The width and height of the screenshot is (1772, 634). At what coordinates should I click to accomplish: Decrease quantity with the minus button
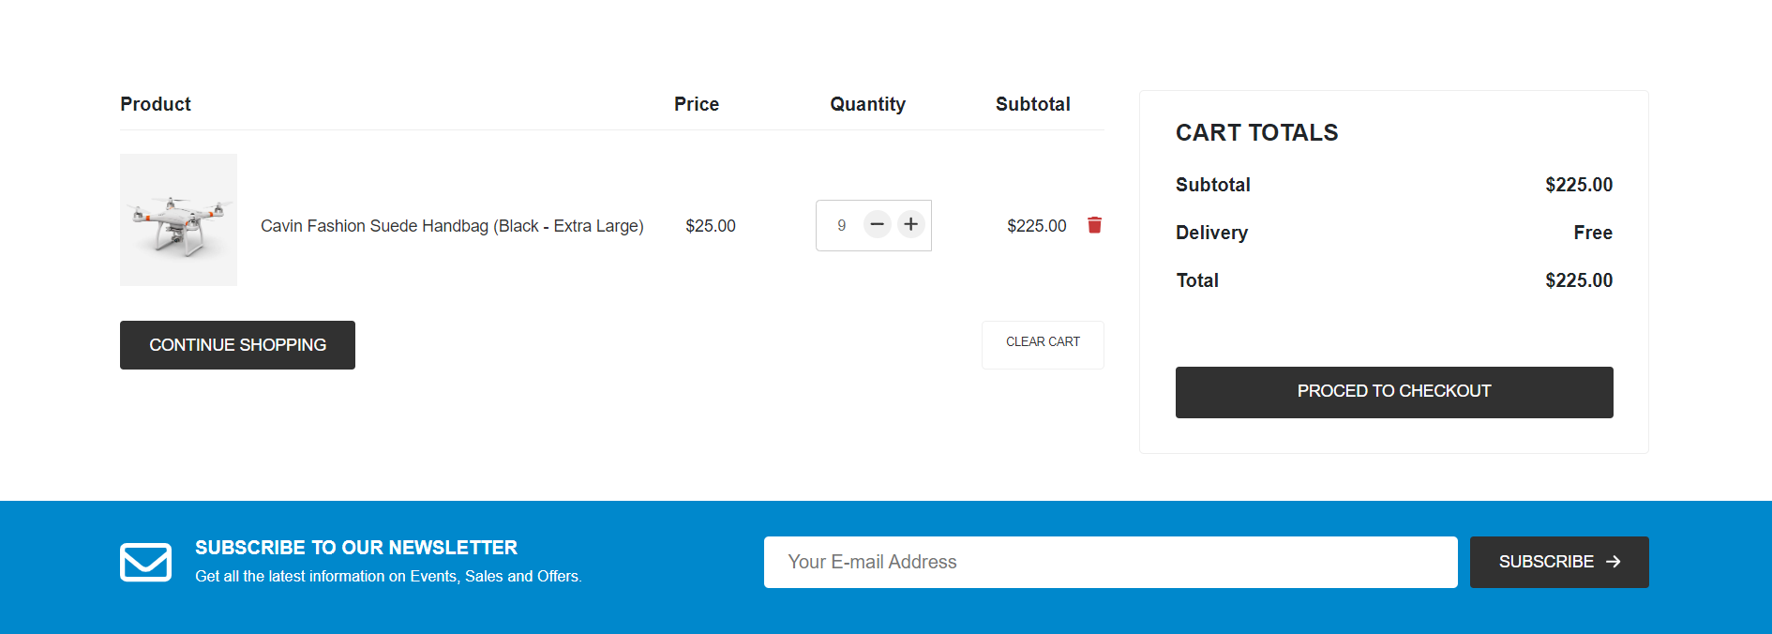(x=877, y=224)
